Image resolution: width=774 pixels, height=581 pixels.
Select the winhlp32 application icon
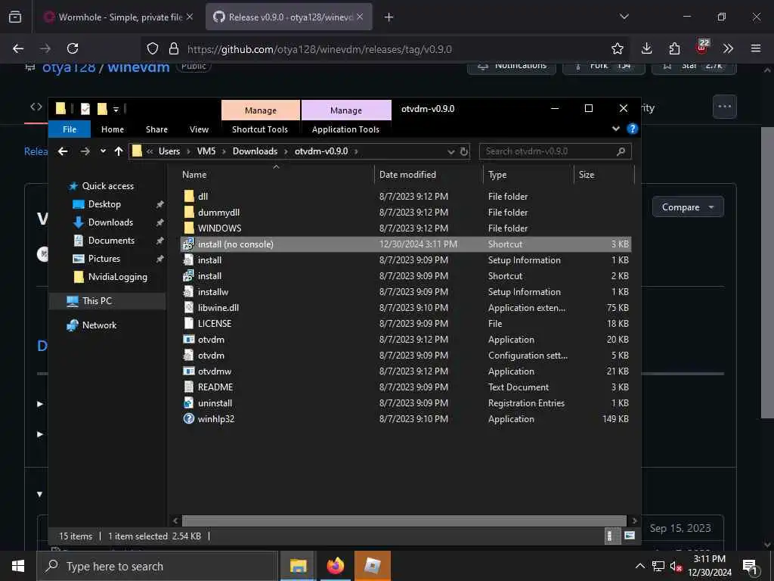click(188, 418)
